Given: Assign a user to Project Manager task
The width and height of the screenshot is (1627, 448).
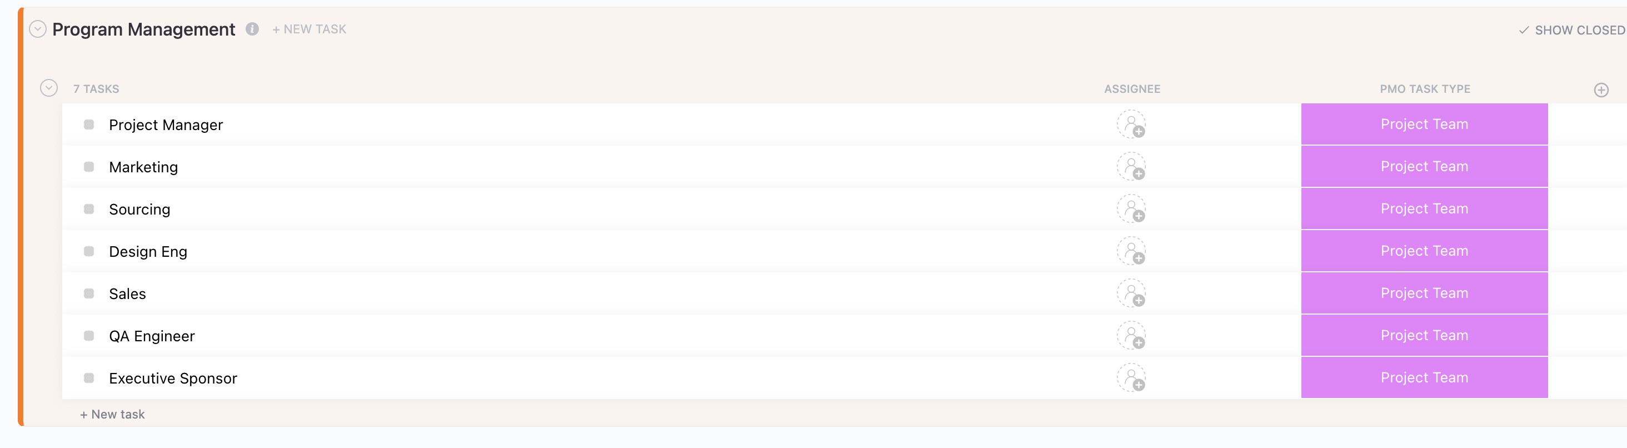Looking at the screenshot, I should click(1131, 125).
